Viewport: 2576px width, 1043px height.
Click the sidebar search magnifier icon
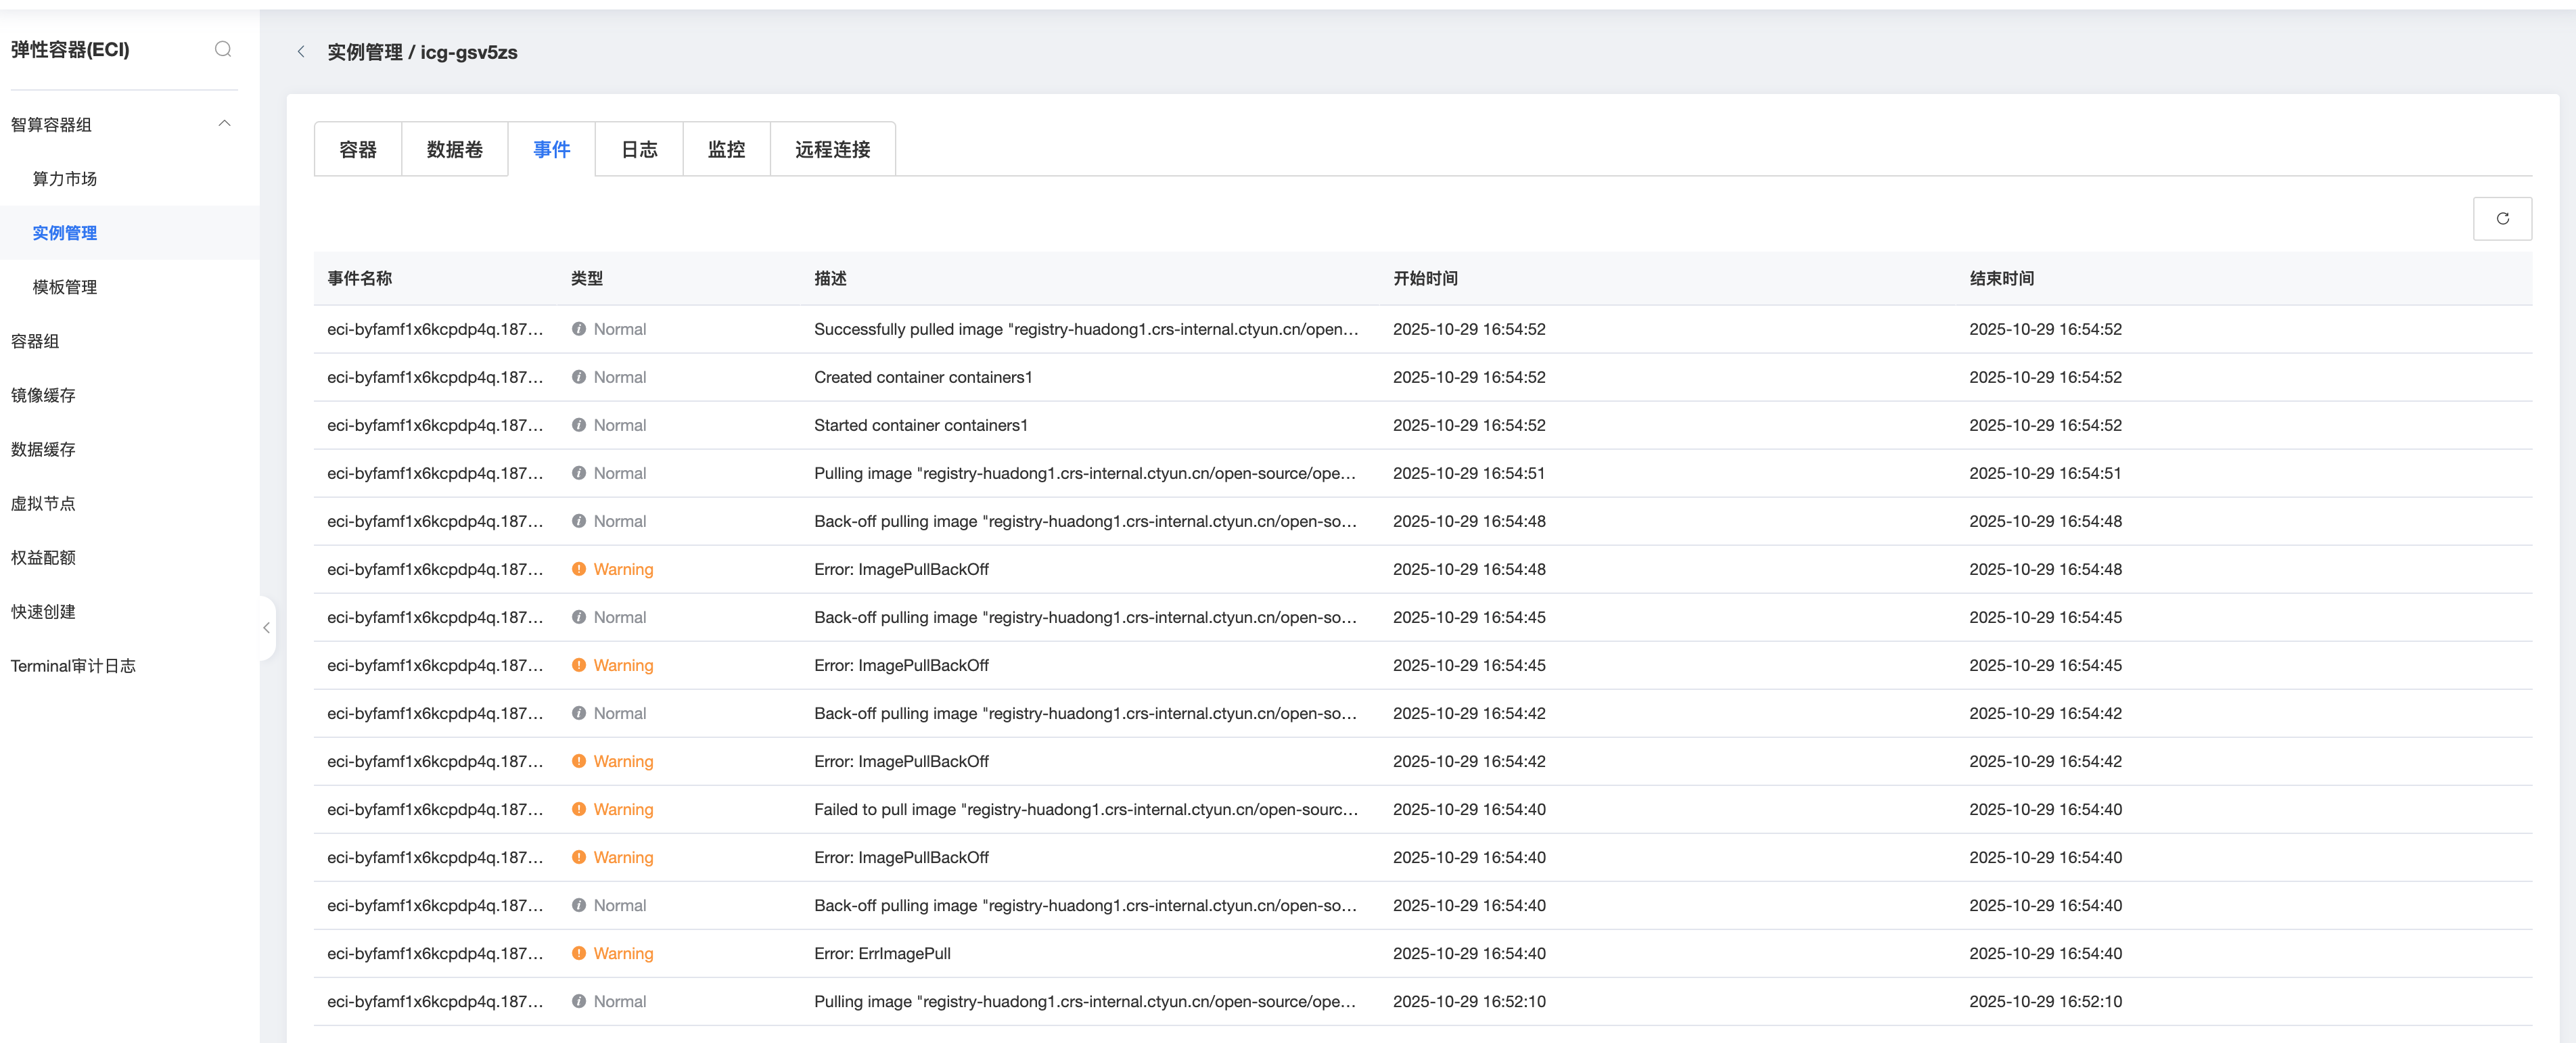(223, 49)
